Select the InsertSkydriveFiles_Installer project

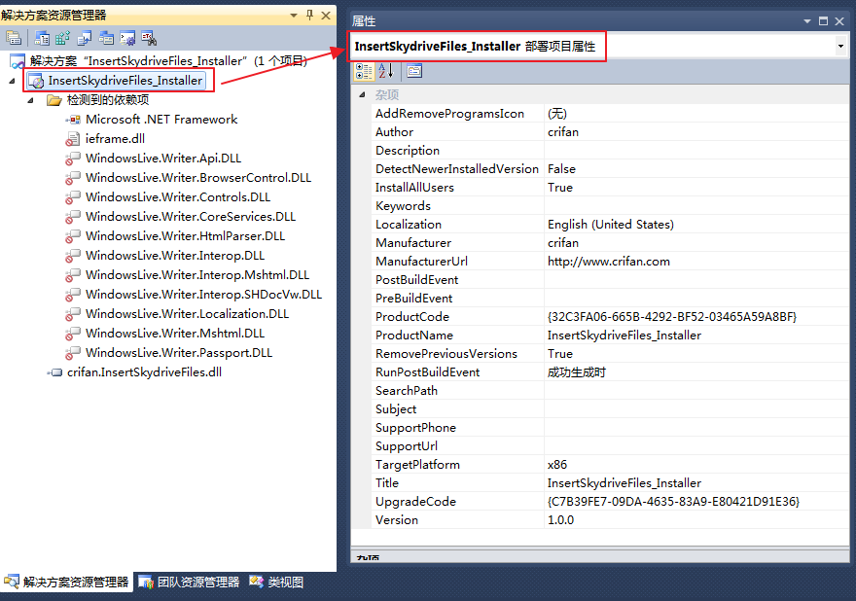click(125, 81)
